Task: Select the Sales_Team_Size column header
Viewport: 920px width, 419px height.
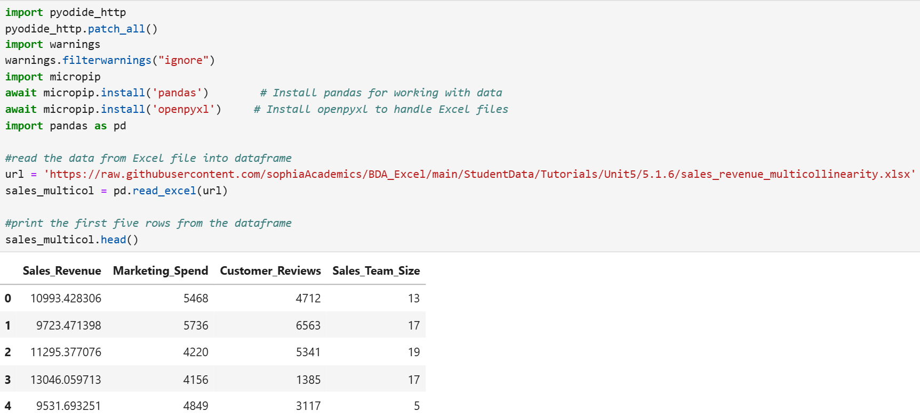Action: point(376,271)
